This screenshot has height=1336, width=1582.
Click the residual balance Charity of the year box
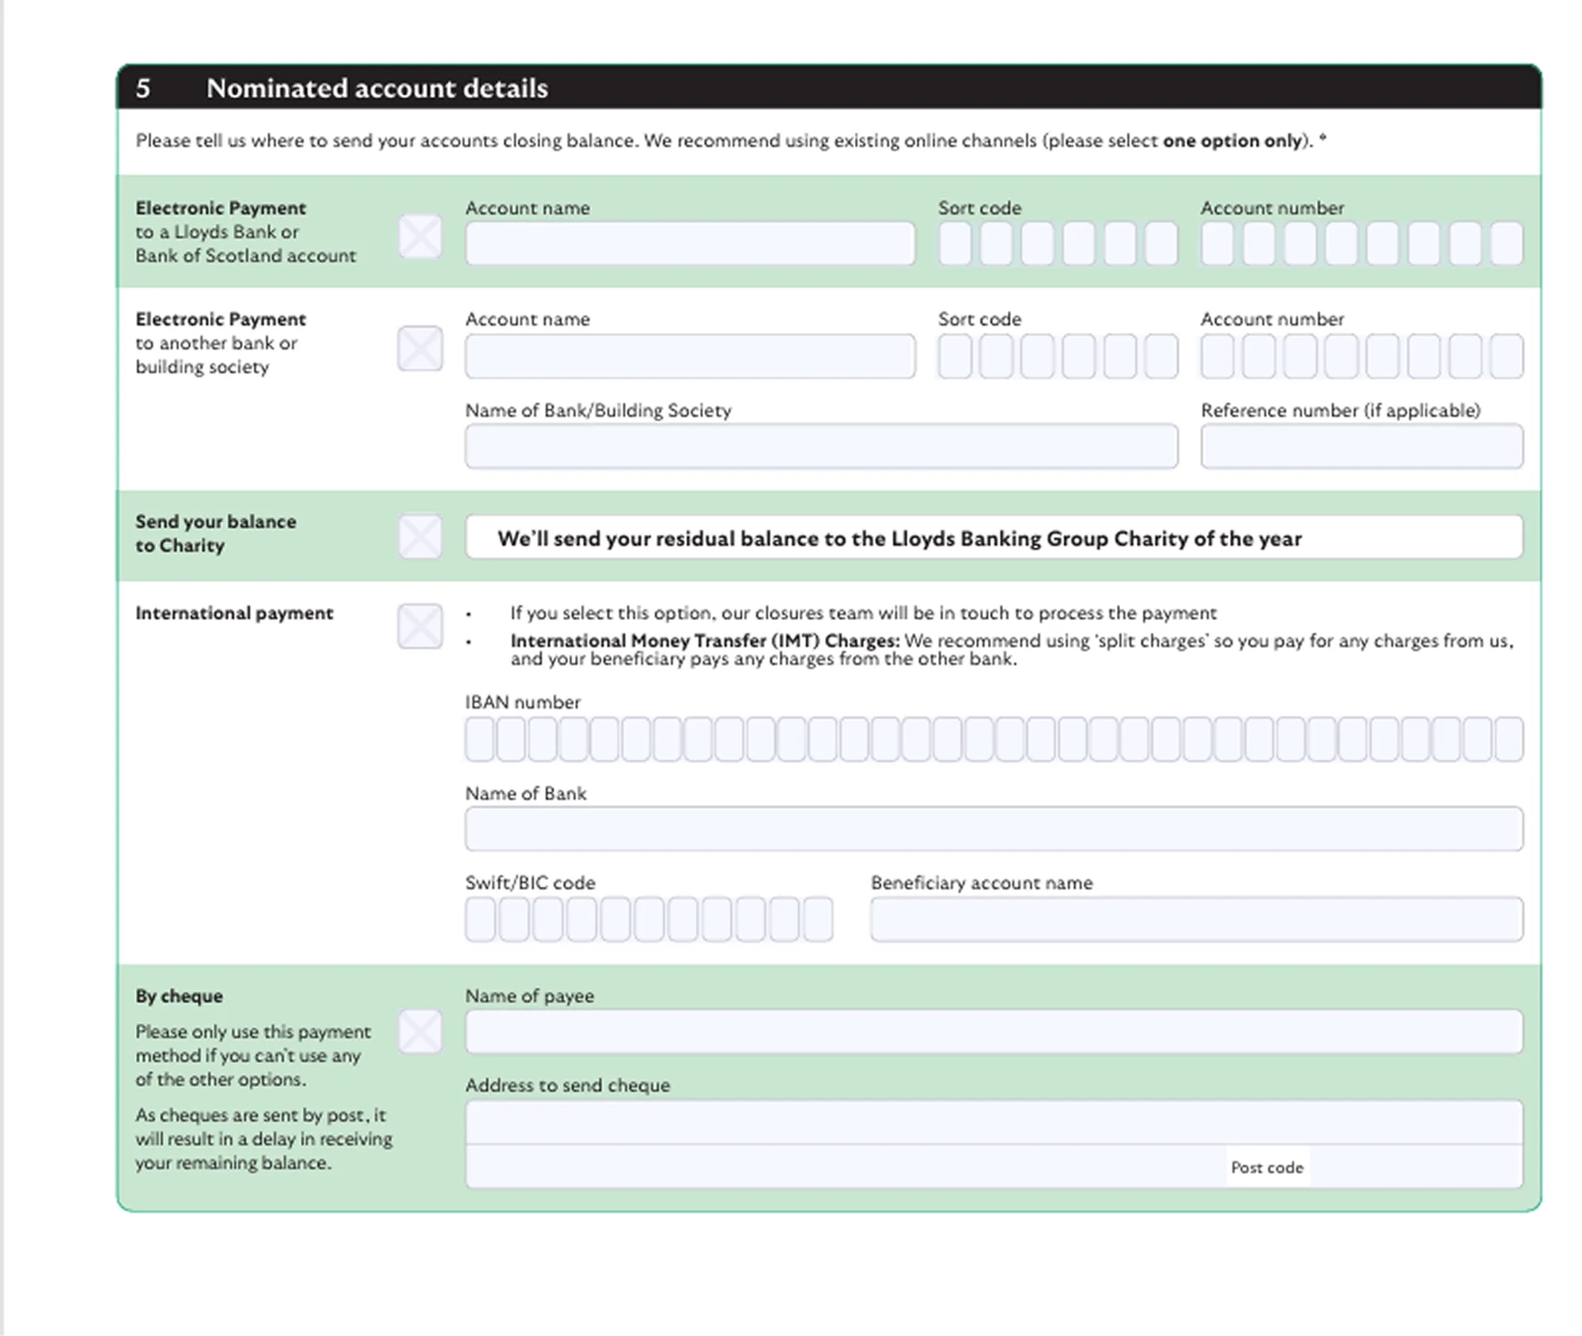[993, 537]
